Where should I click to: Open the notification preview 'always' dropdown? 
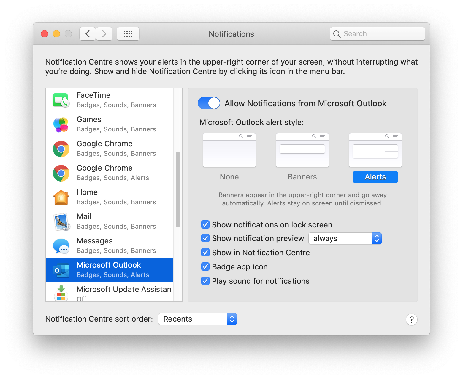[x=345, y=238]
